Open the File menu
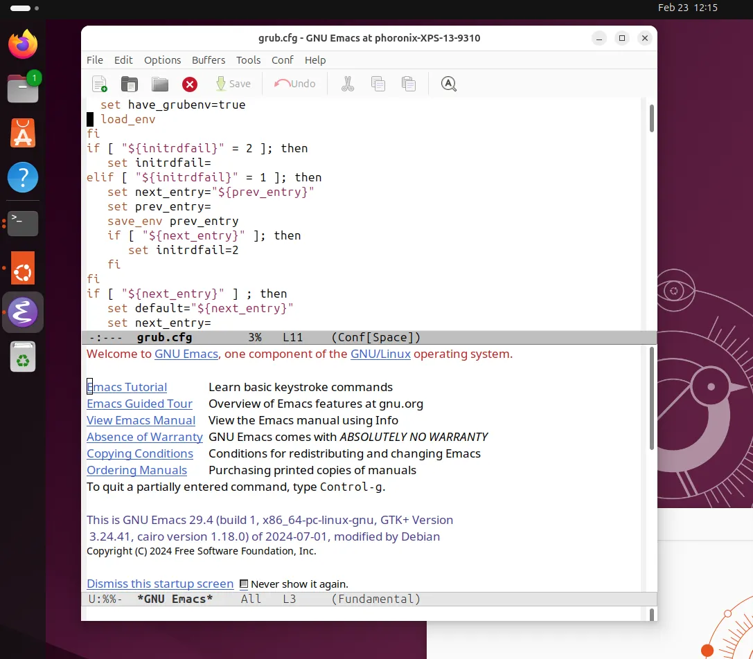Image resolution: width=753 pixels, height=659 pixels. pyautogui.click(x=95, y=60)
